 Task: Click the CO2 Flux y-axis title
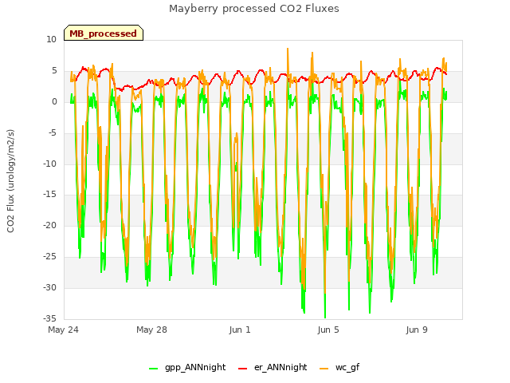click(x=10, y=181)
